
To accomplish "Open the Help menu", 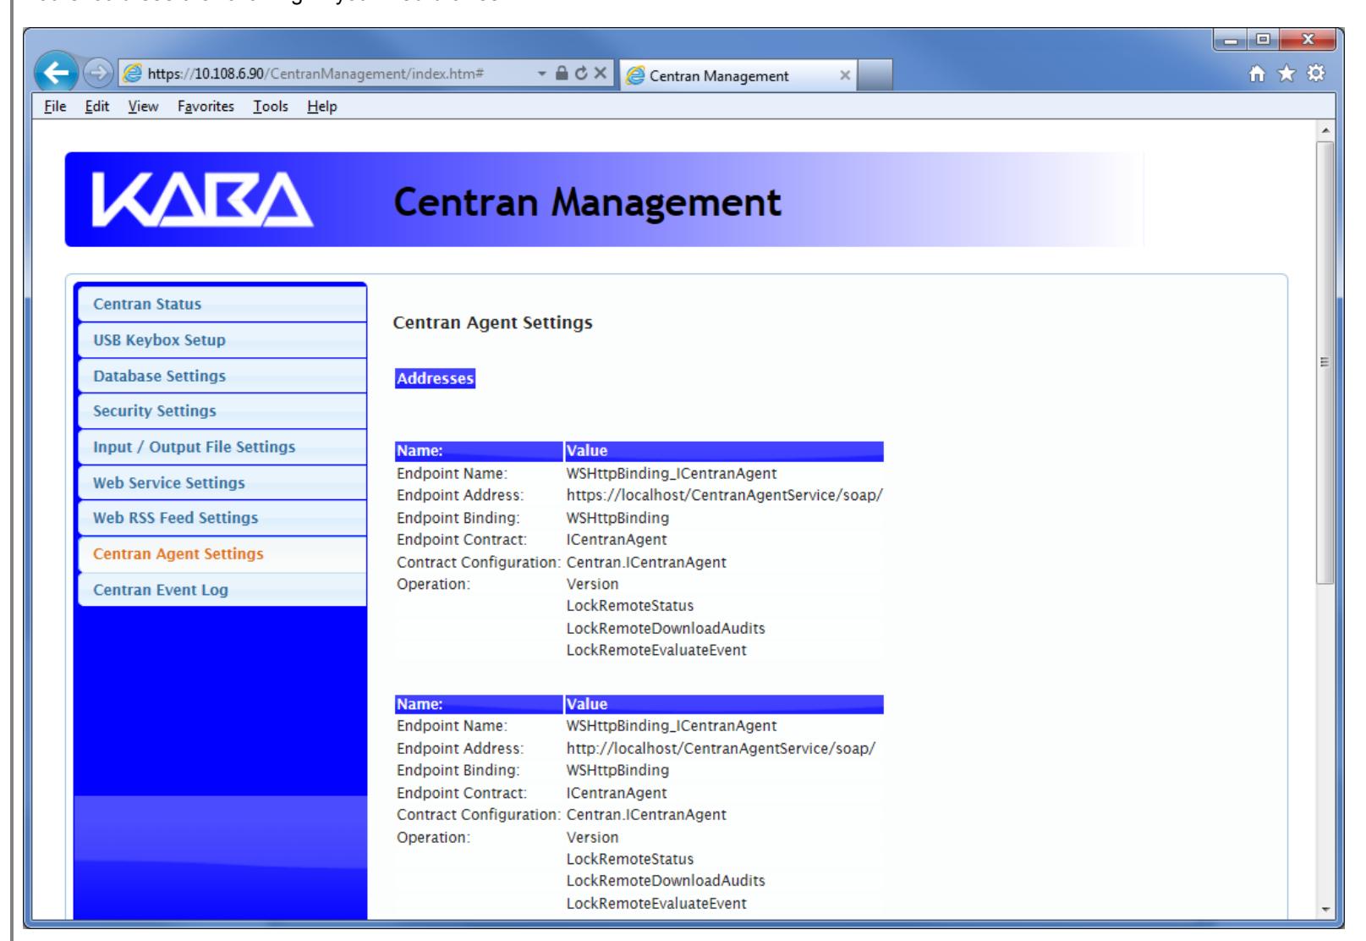I will (x=321, y=107).
